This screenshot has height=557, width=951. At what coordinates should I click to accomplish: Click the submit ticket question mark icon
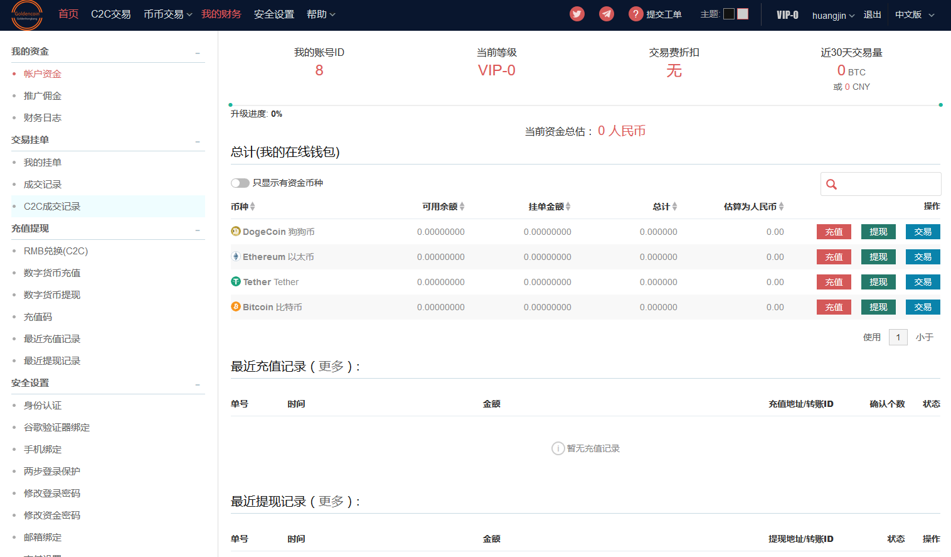(x=636, y=14)
